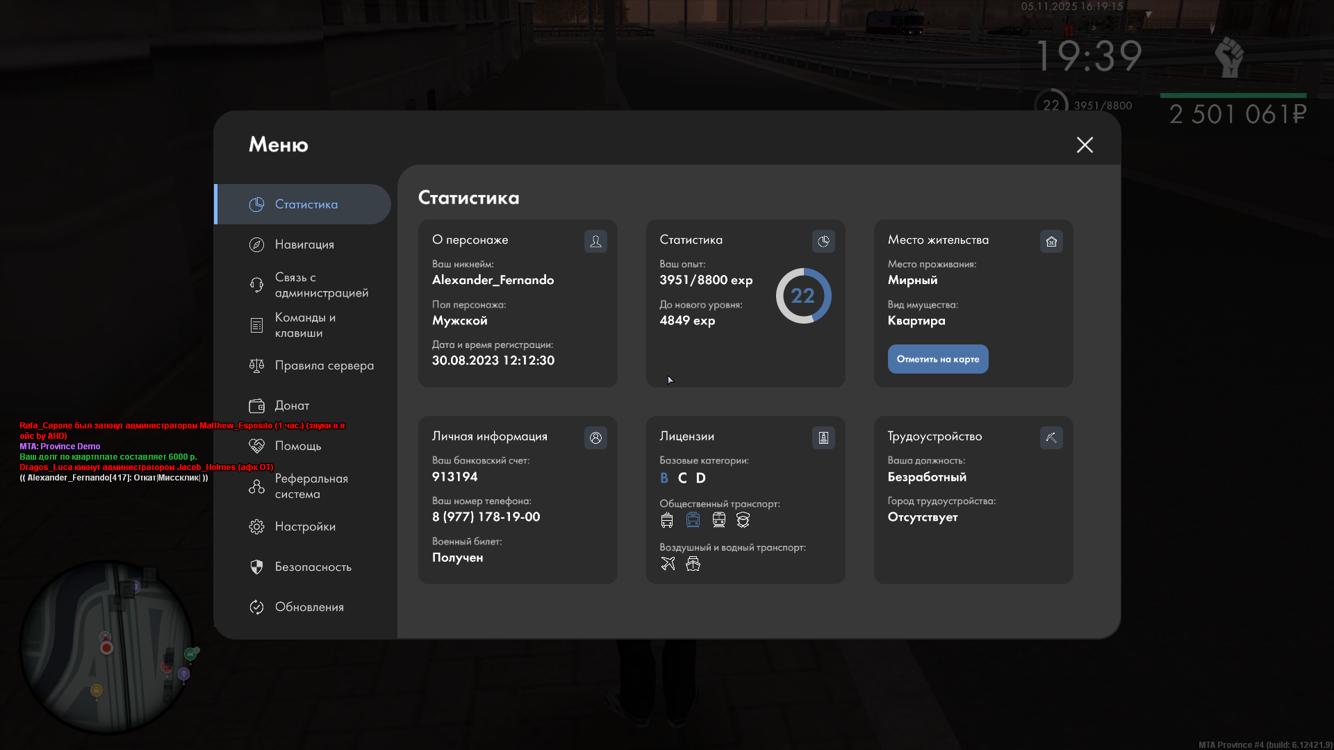Click the category B license letter
The height and width of the screenshot is (750, 1334).
[x=664, y=478]
